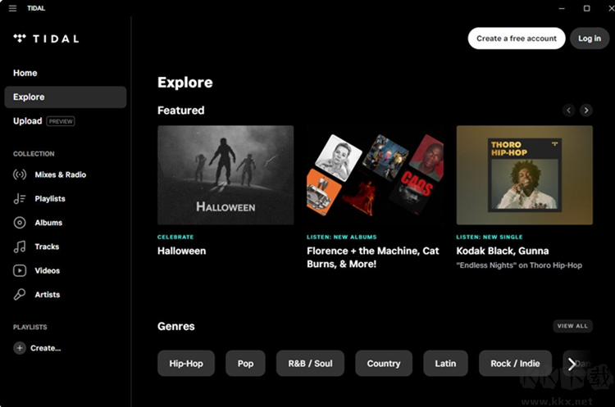The image size is (615, 407).
Task: Select Explore in the sidebar
Action: tap(66, 97)
